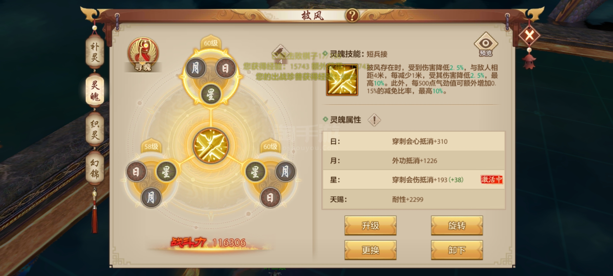The height and width of the screenshot is (276, 613).
Task: Select the 60级 label above top cluster
Action: coord(211,43)
